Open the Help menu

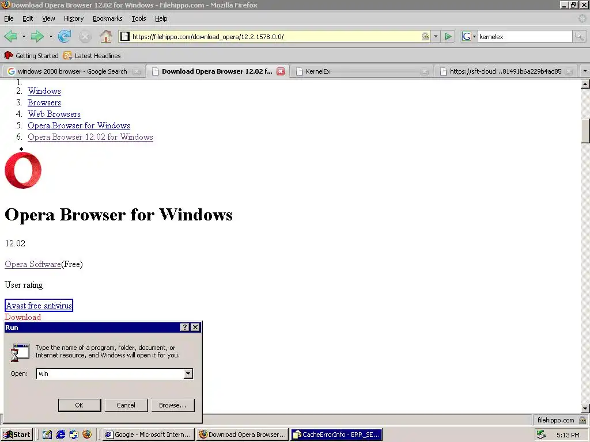click(x=161, y=18)
